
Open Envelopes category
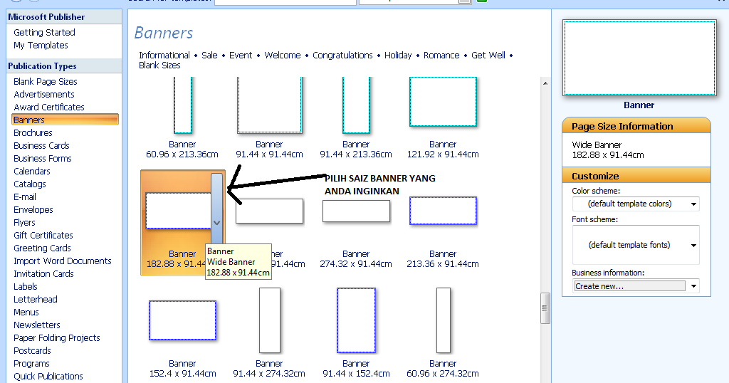click(33, 209)
